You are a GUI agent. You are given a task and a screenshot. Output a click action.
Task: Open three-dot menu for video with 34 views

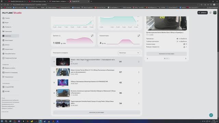(x=139, y=104)
